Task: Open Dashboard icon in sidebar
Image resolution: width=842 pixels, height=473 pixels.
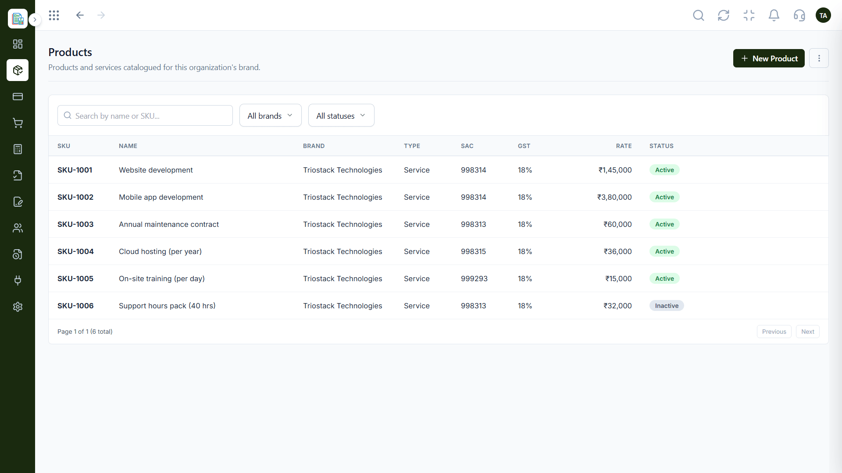Action: [18, 44]
